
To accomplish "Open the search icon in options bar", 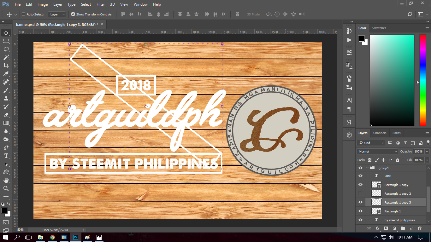I will click(410, 14).
